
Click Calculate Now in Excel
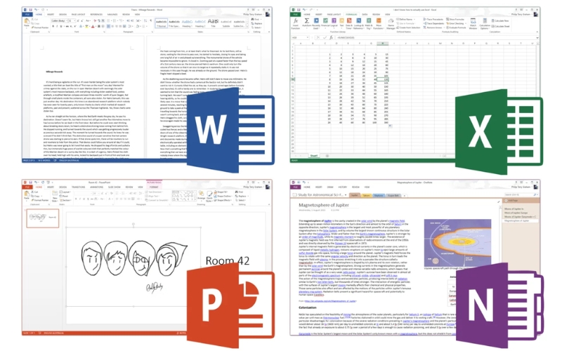pos(500,21)
